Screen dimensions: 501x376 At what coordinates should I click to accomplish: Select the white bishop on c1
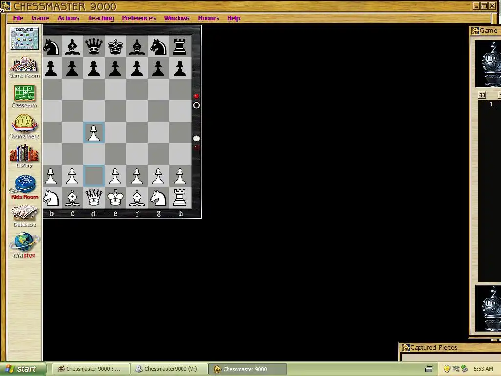72,197
